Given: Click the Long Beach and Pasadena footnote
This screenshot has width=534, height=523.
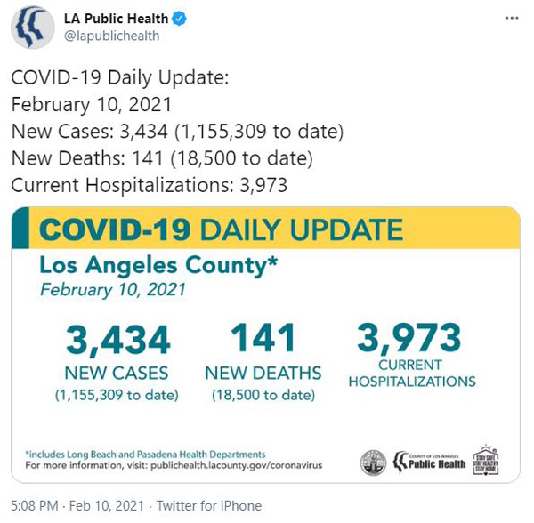Looking at the screenshot, I should [145, 455].
